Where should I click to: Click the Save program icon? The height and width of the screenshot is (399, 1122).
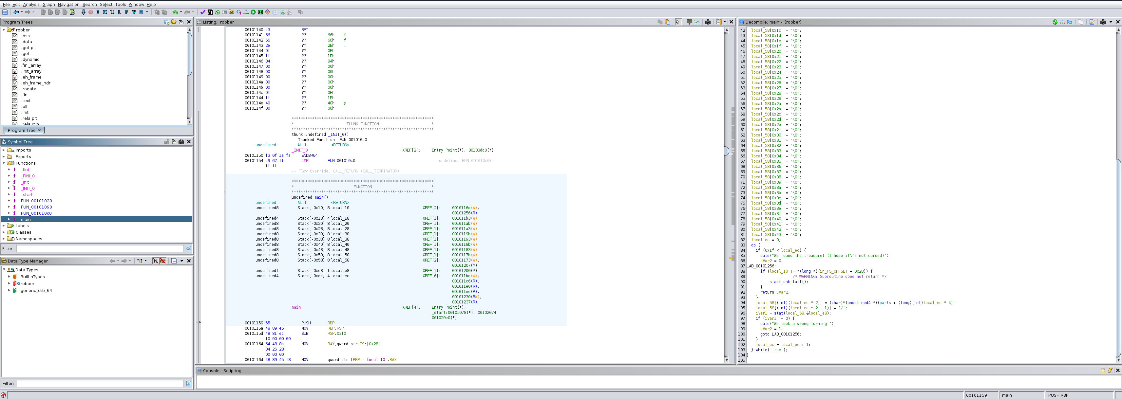[x=5, y=12]
